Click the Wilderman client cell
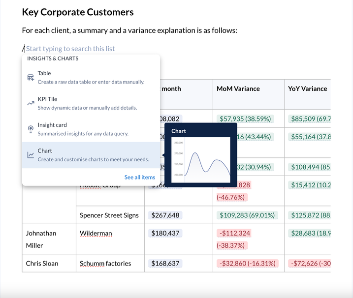Image resolution: width=353 pixels, height=298 pixels. tap(96, 233)
